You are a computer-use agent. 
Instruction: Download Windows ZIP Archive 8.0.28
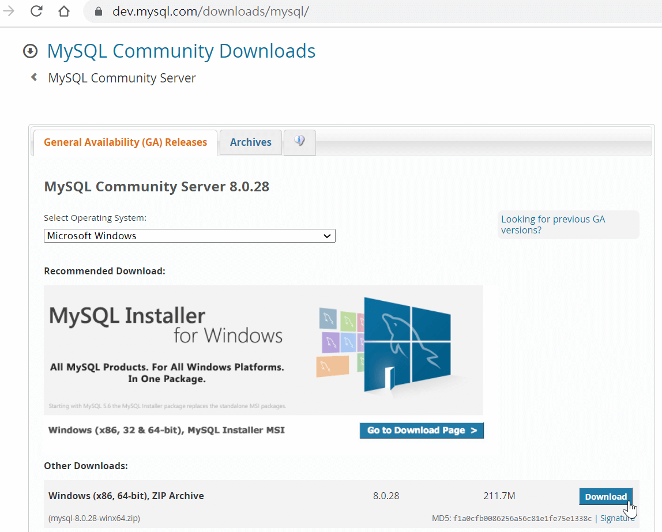606,497
